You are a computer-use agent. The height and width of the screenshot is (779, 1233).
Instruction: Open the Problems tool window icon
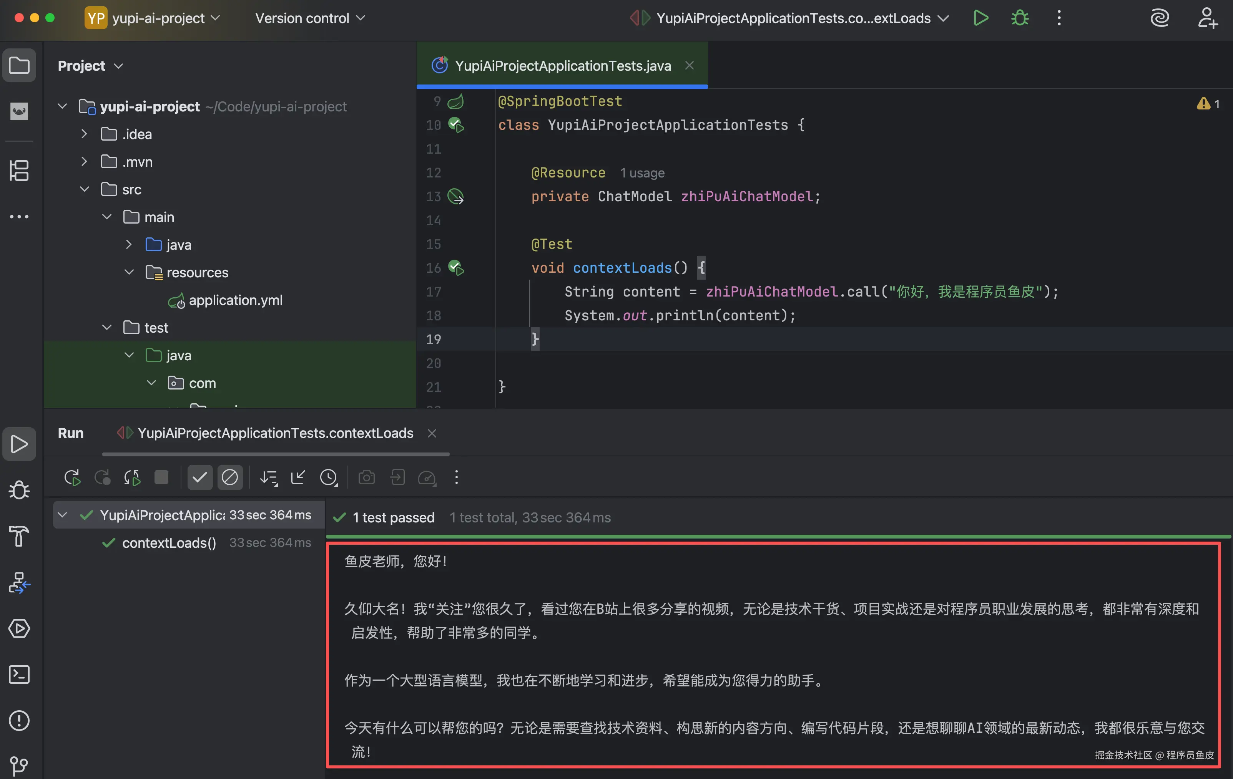(19, 721)
